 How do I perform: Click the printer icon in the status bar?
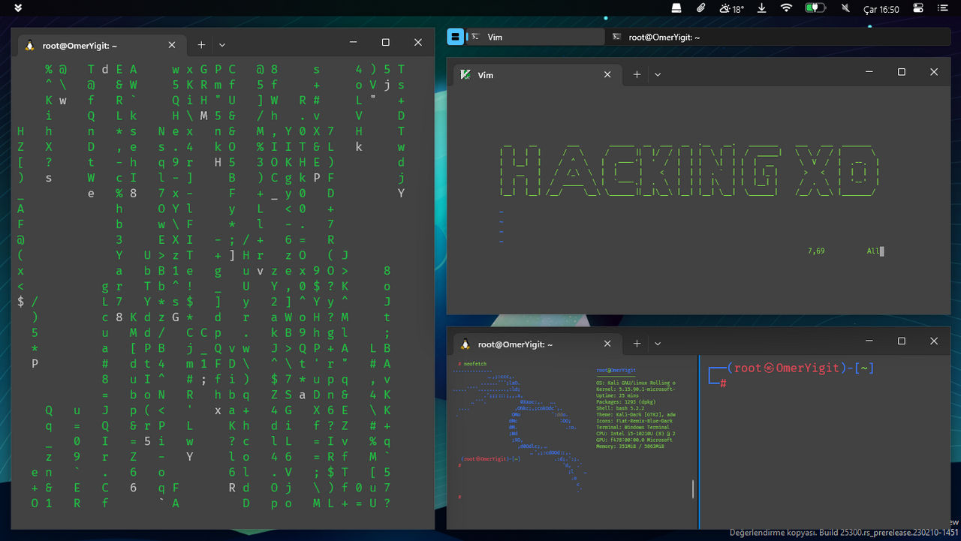tap(675, 9)
